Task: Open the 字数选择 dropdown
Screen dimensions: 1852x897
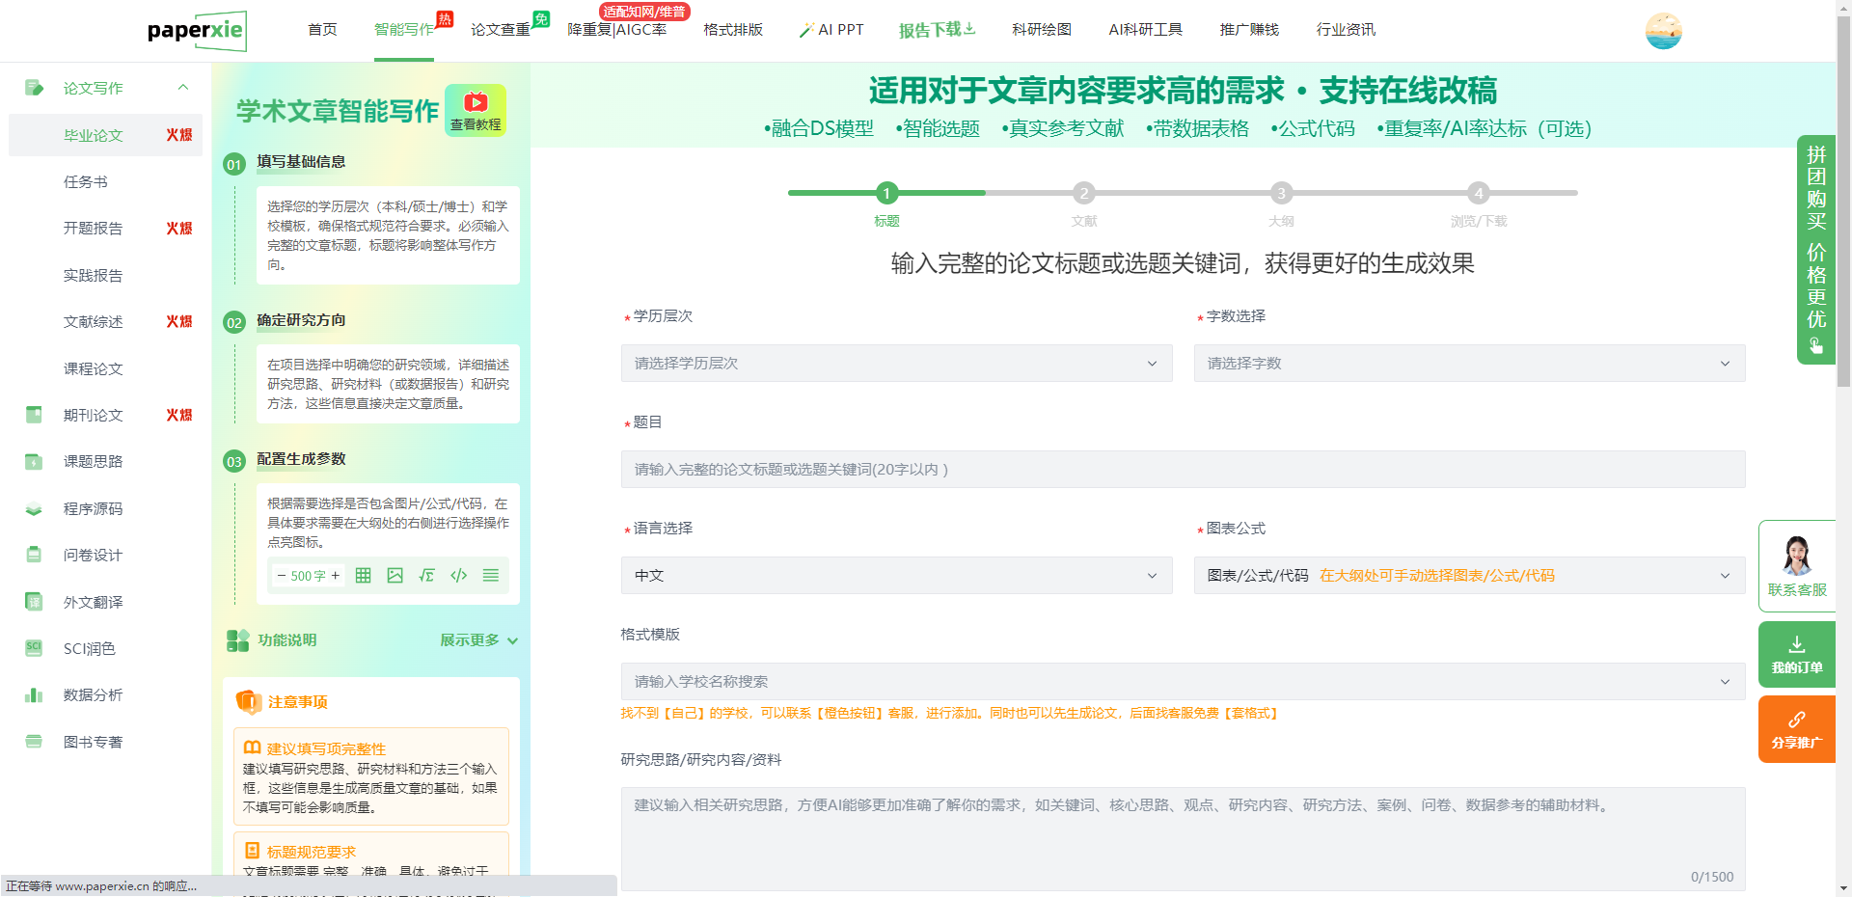Action: tap(1468, 364)
